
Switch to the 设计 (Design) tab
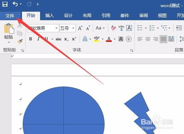click(68, 16)
